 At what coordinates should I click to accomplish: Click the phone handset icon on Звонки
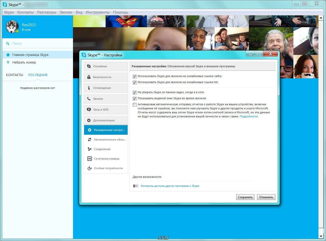pyautogui.click(x=89, y=99)
